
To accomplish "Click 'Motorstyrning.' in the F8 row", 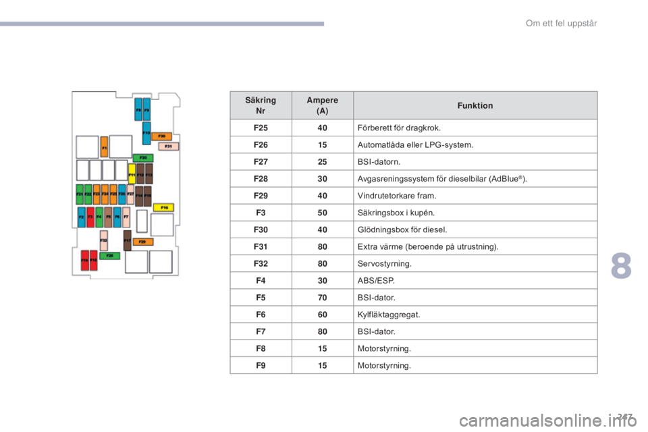I will click(x=384, y=348).
